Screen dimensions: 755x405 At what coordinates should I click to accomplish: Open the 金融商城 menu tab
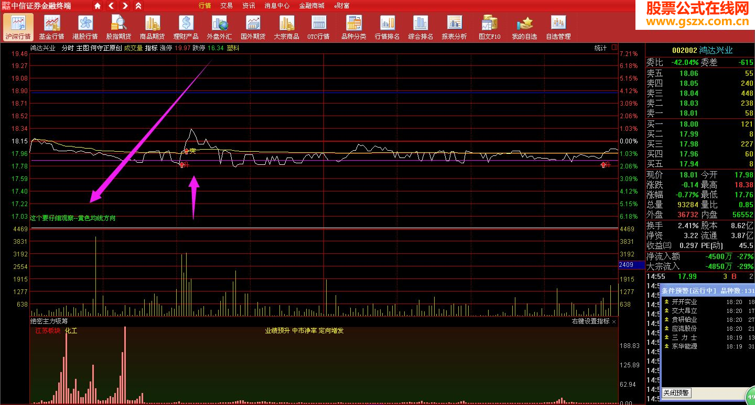coord(311,6)
